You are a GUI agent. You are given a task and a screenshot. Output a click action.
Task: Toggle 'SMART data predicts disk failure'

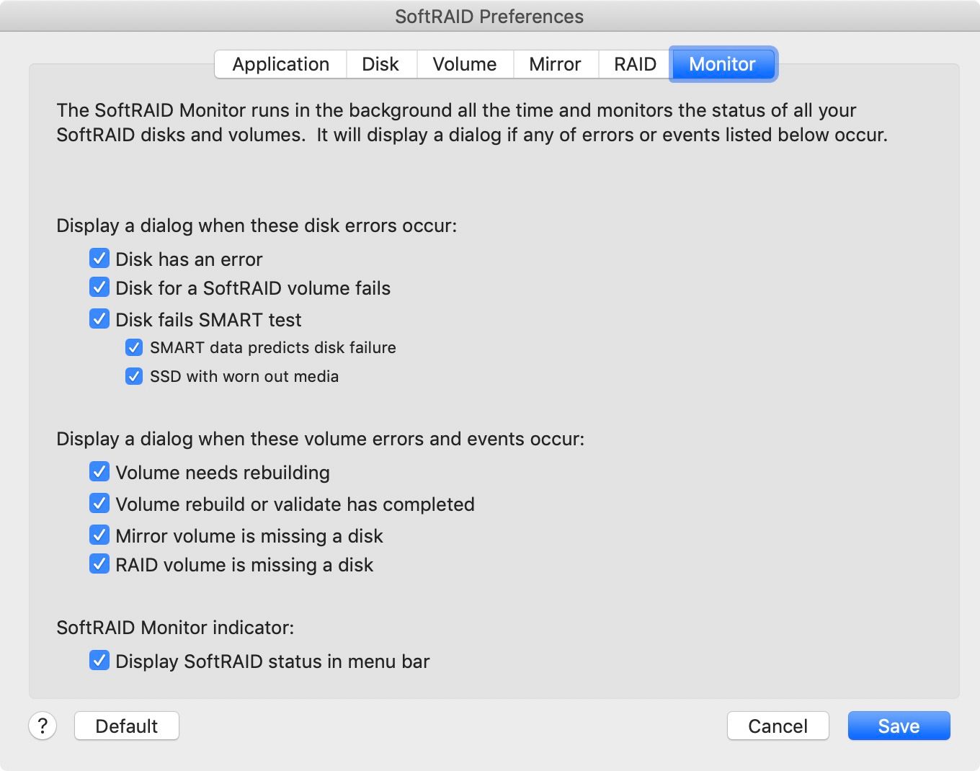[x=134, y=347]
